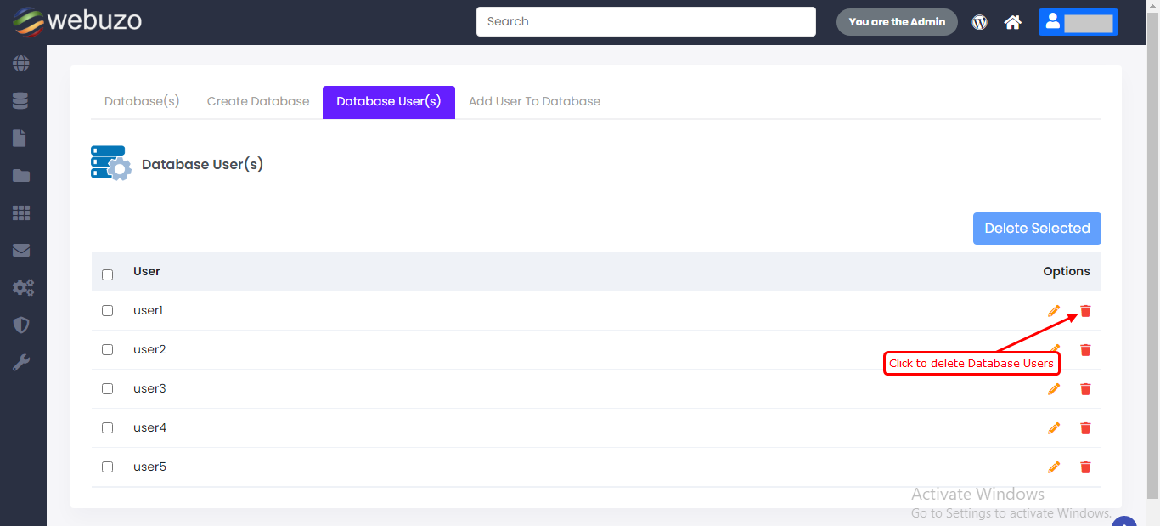Open the WordPress icon in top bar

pyautogui.click(x=979, y=22)
